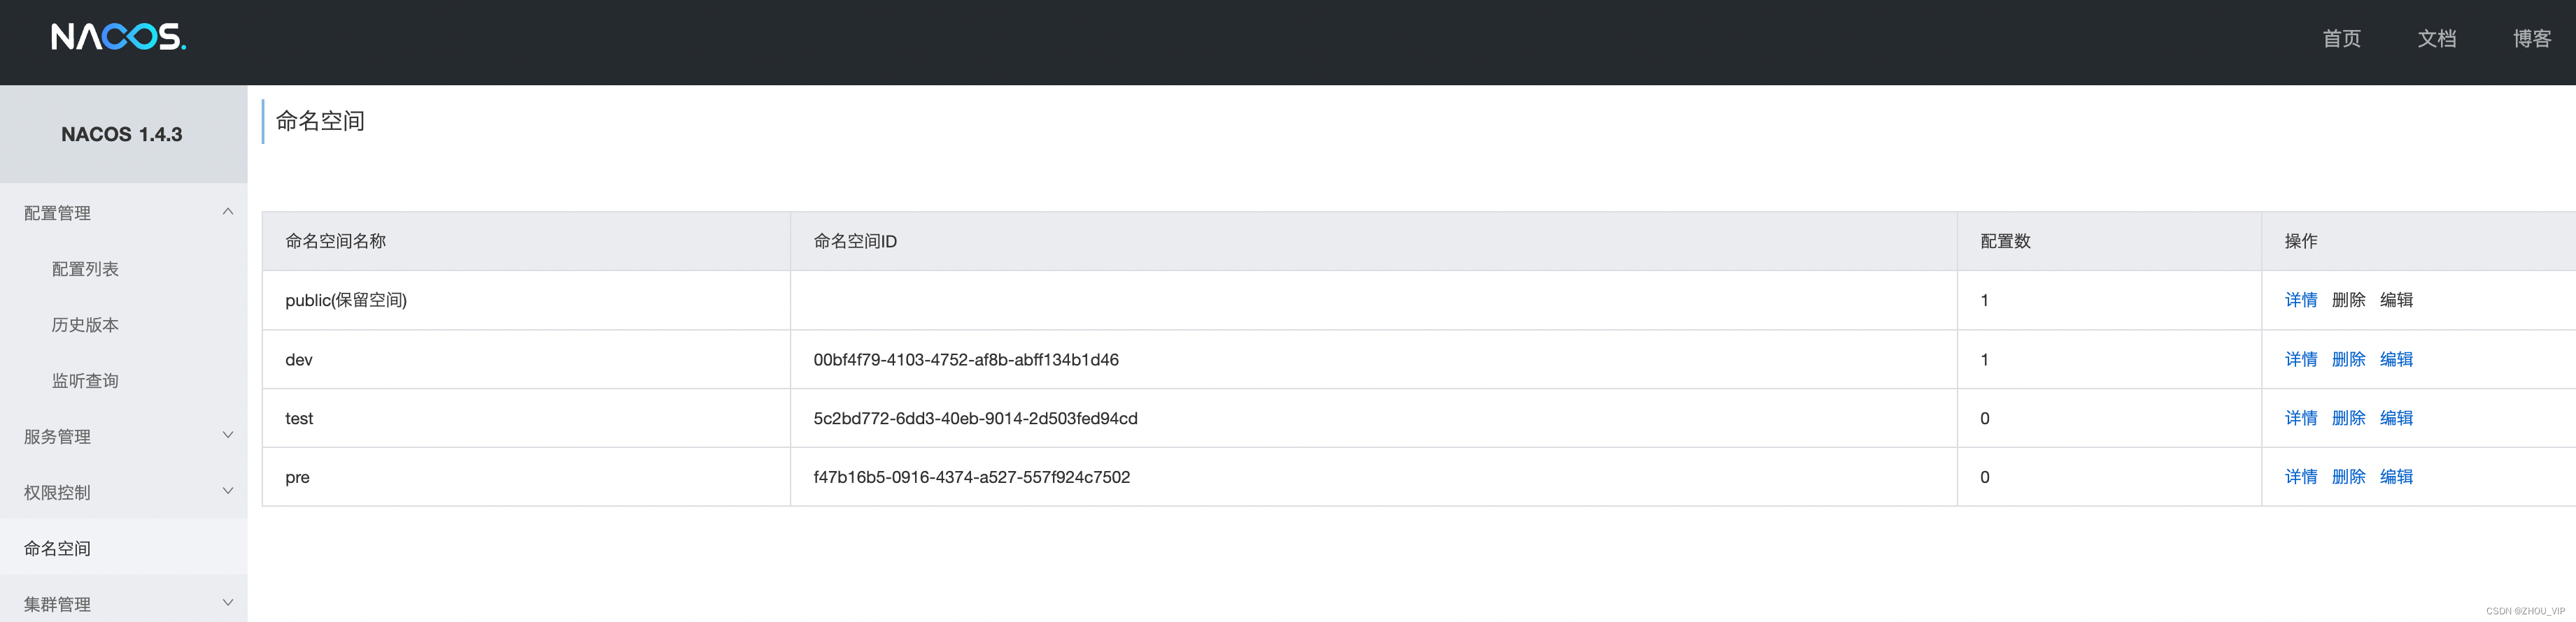This screenshot has width=2576, height=622.
Task: Edit the pre namespace
Action: [x=2396, y=476]
